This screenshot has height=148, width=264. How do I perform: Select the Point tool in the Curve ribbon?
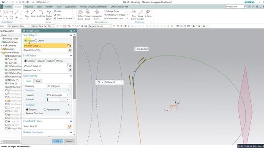tap(27, 14)
